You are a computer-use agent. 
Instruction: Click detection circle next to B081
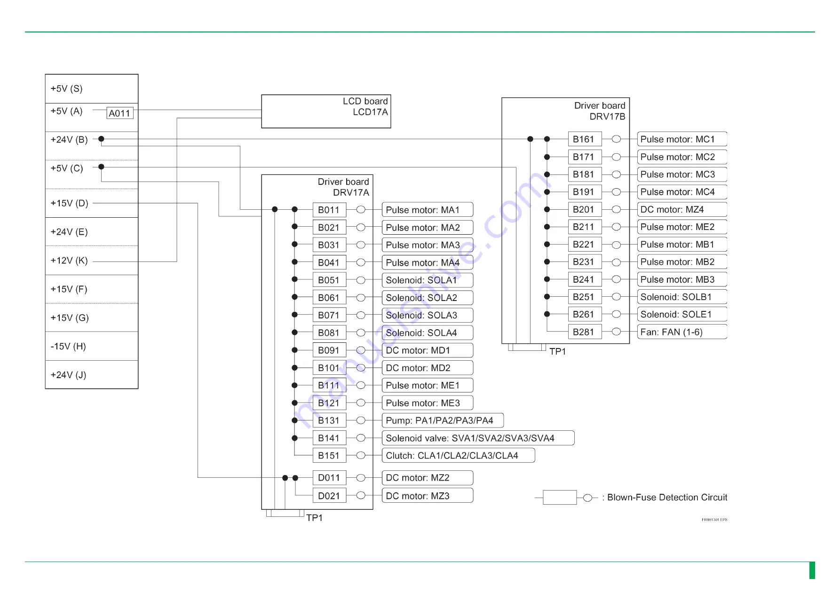point(361,333)
